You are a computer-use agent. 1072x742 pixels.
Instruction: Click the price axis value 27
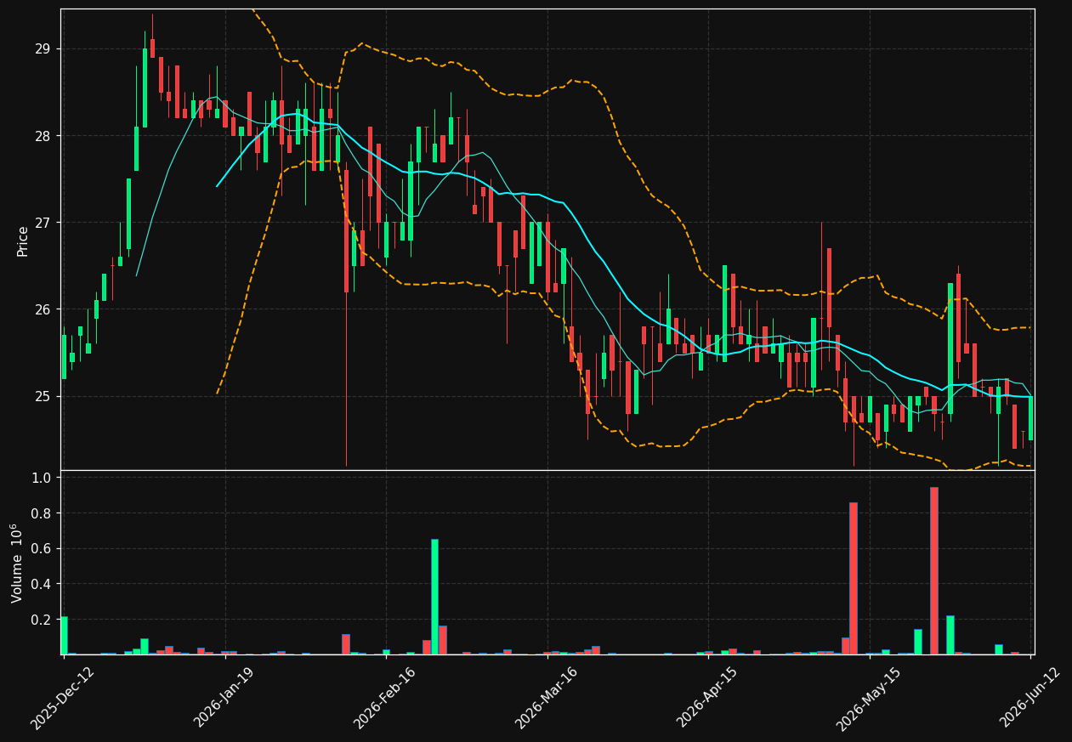(43, 223)
